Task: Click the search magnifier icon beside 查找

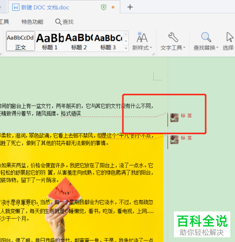Action: click(x=58, y=22)
